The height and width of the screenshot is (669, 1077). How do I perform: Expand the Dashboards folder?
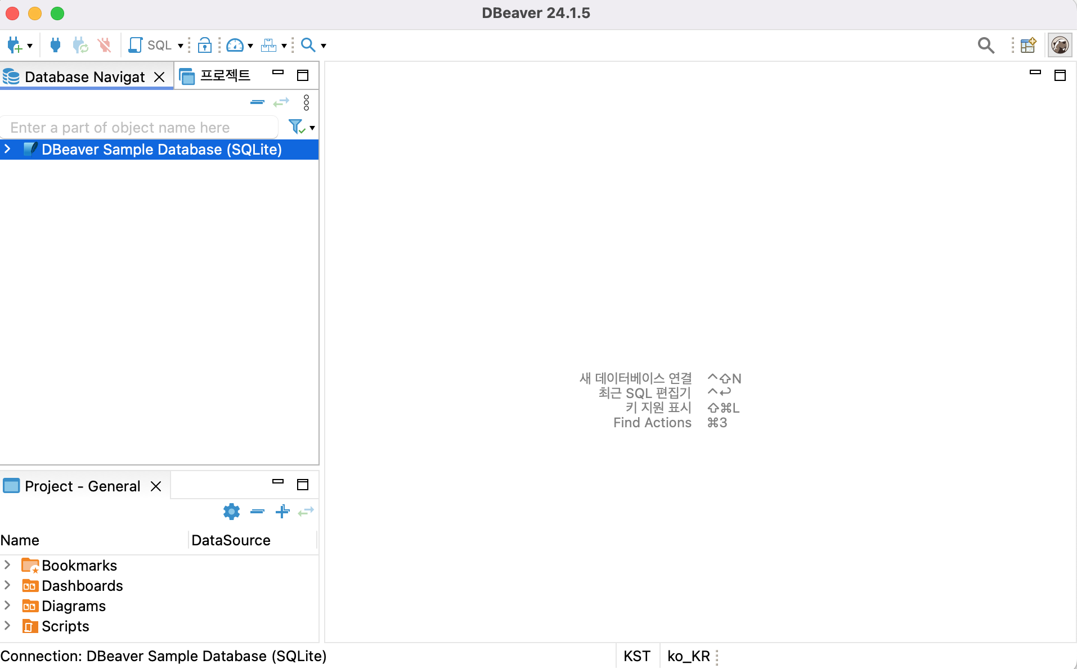pos(7,585)
